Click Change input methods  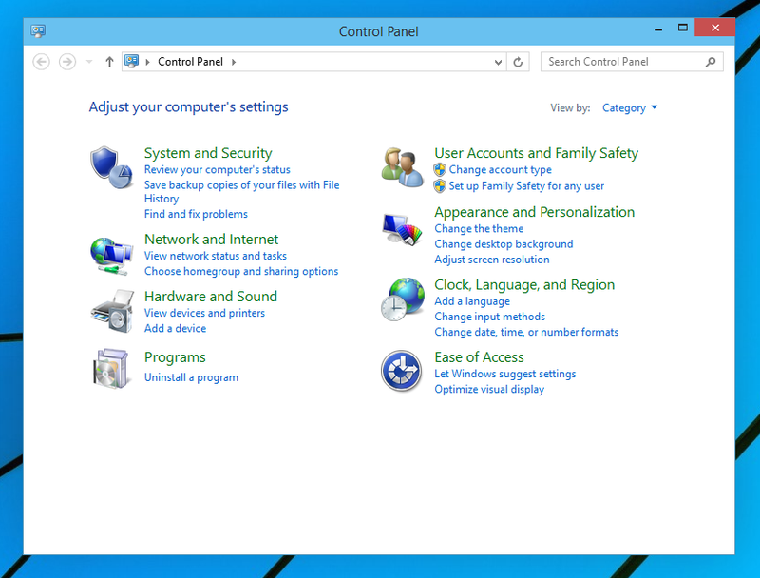[489, 317]
